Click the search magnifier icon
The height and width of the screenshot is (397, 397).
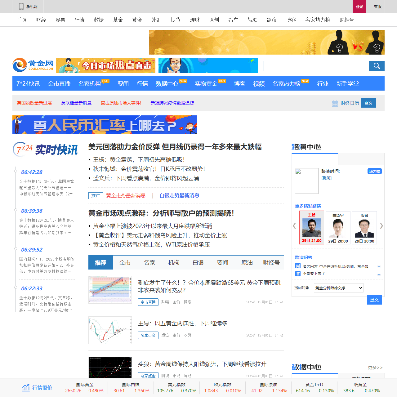coord(377,66)
